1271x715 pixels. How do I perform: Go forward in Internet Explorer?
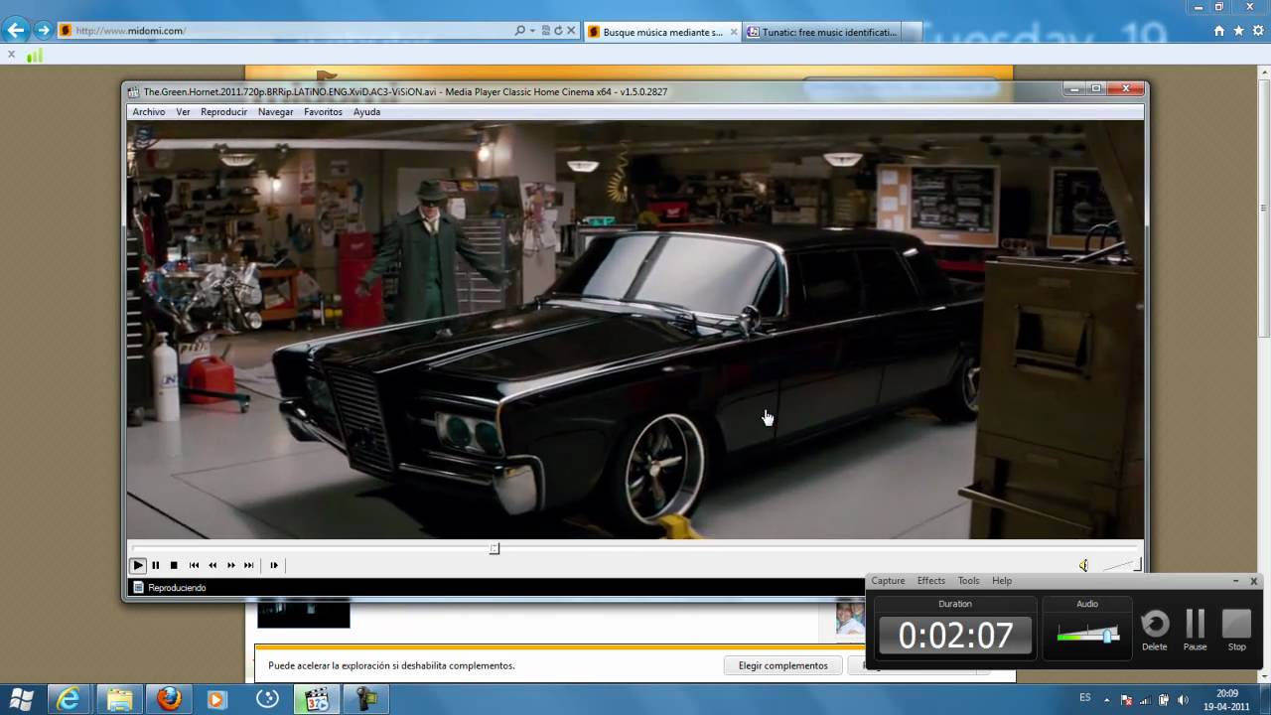pyautogui.click(x=43, y=31)
